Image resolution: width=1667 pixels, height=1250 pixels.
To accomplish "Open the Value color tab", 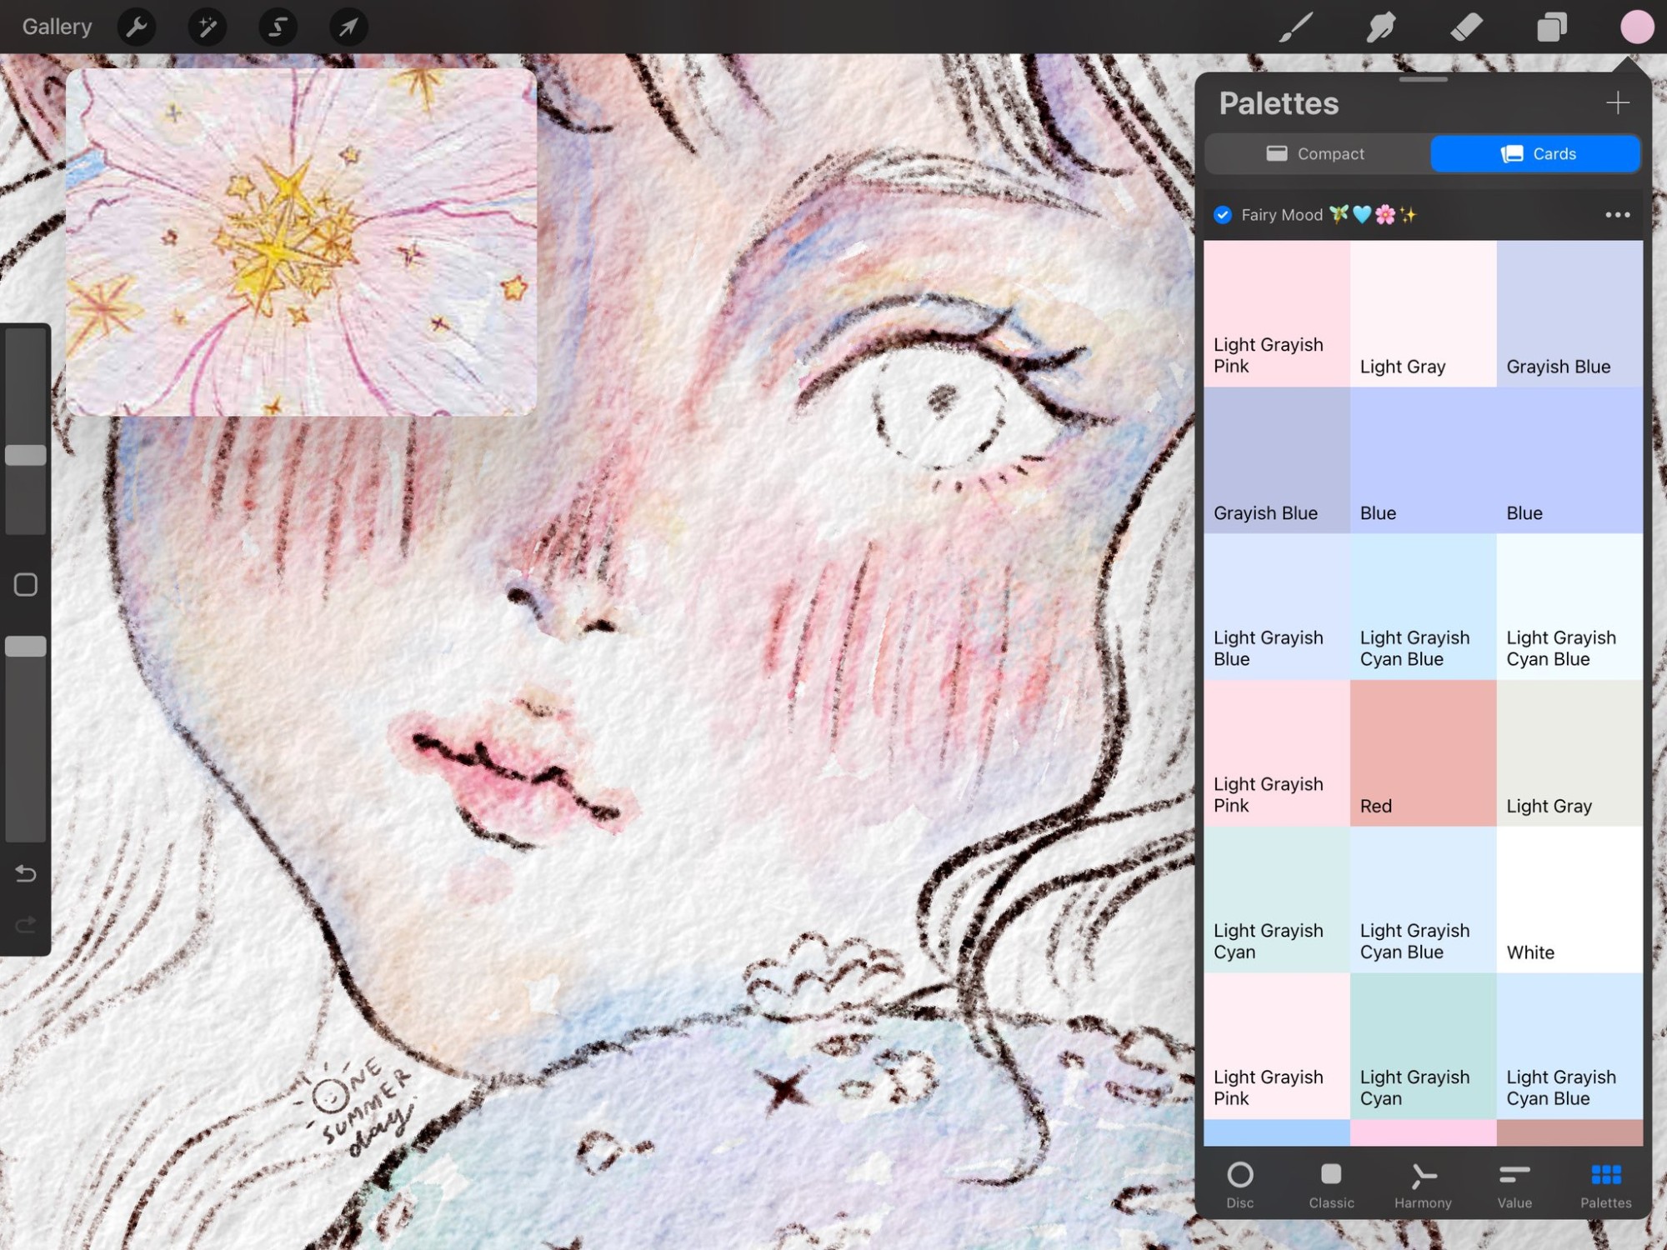I will 1514,1184.
